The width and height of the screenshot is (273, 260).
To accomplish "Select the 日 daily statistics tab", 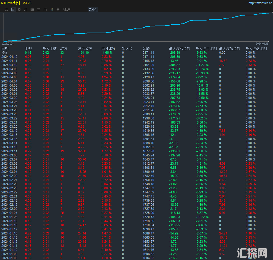I will (x=13, y=9).
